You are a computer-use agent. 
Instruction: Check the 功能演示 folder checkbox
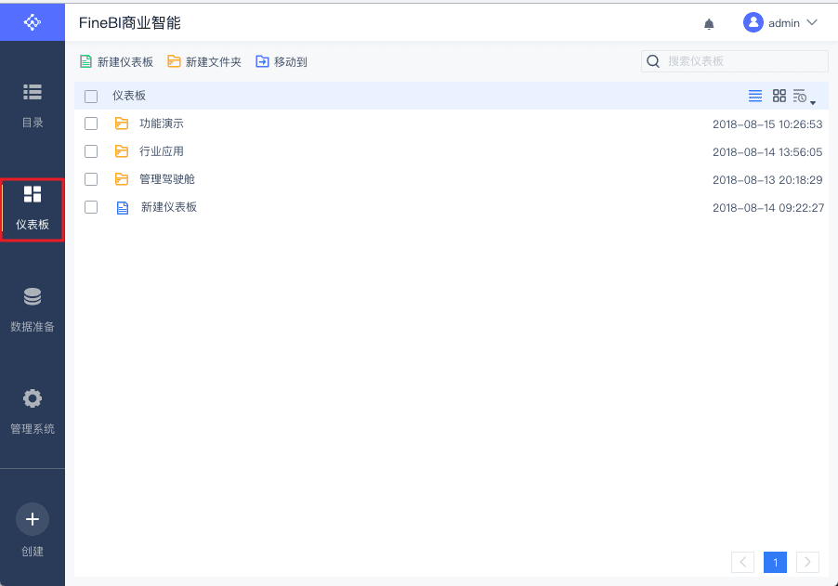click(91, 124)
